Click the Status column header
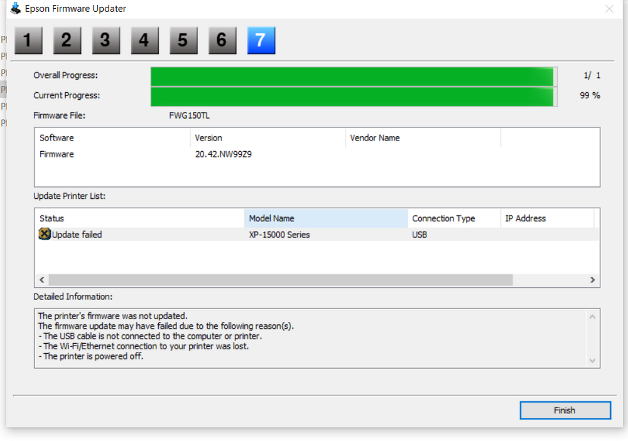 coord(139,218)
